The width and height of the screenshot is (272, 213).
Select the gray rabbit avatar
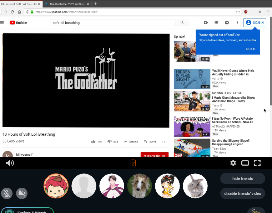[x=195, y=186]
